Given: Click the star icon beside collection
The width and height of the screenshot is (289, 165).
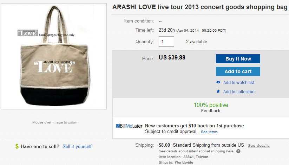Looking at the screenshot, I should point(218,91).
